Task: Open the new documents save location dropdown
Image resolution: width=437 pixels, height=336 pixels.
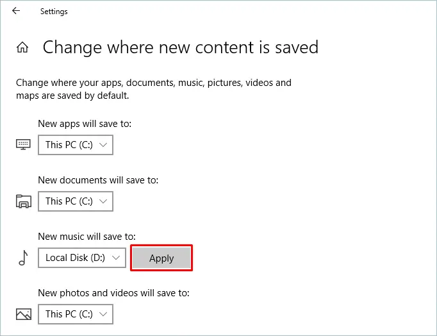Action: click(76, 201)
